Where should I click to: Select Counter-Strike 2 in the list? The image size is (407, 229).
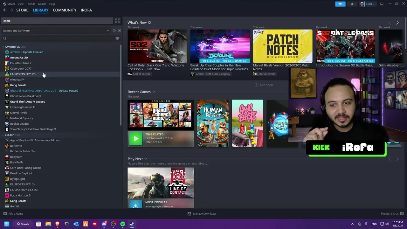[x=20, y=63]
